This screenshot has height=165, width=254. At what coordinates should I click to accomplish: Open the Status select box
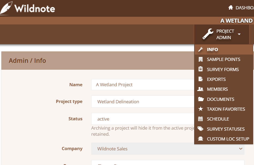(143, 119)
